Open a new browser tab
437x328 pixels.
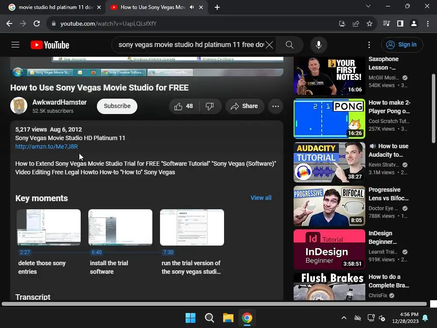[217, 7]
